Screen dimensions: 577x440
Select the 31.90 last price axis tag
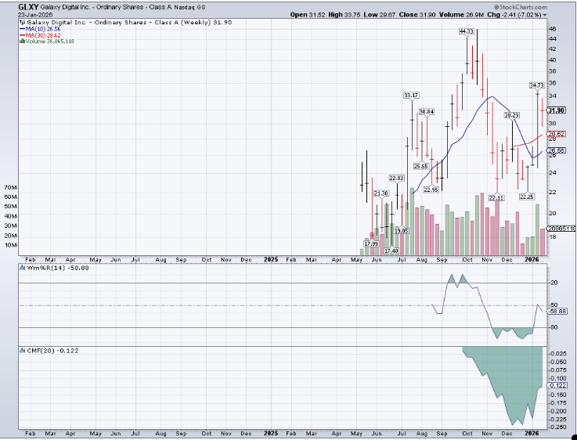click(556, 110)
